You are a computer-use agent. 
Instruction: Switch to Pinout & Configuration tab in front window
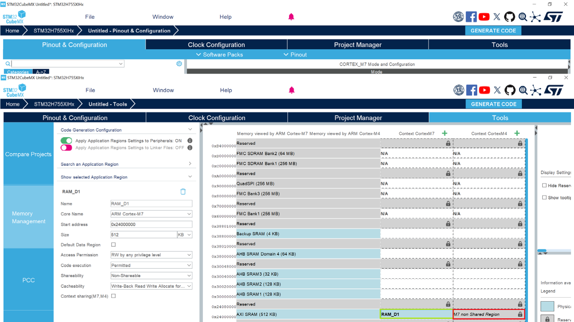pyautogui.click(x=75, y=118)
